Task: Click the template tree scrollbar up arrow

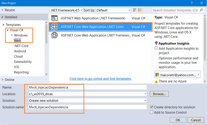Action: [46, 22]
